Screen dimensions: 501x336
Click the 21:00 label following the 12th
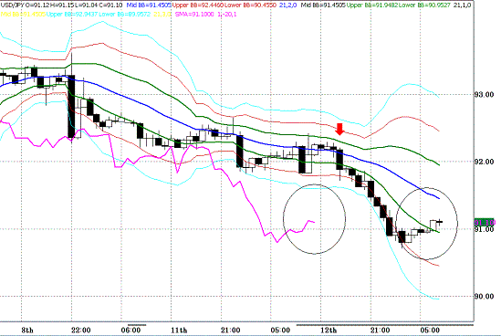coord(381,331)
